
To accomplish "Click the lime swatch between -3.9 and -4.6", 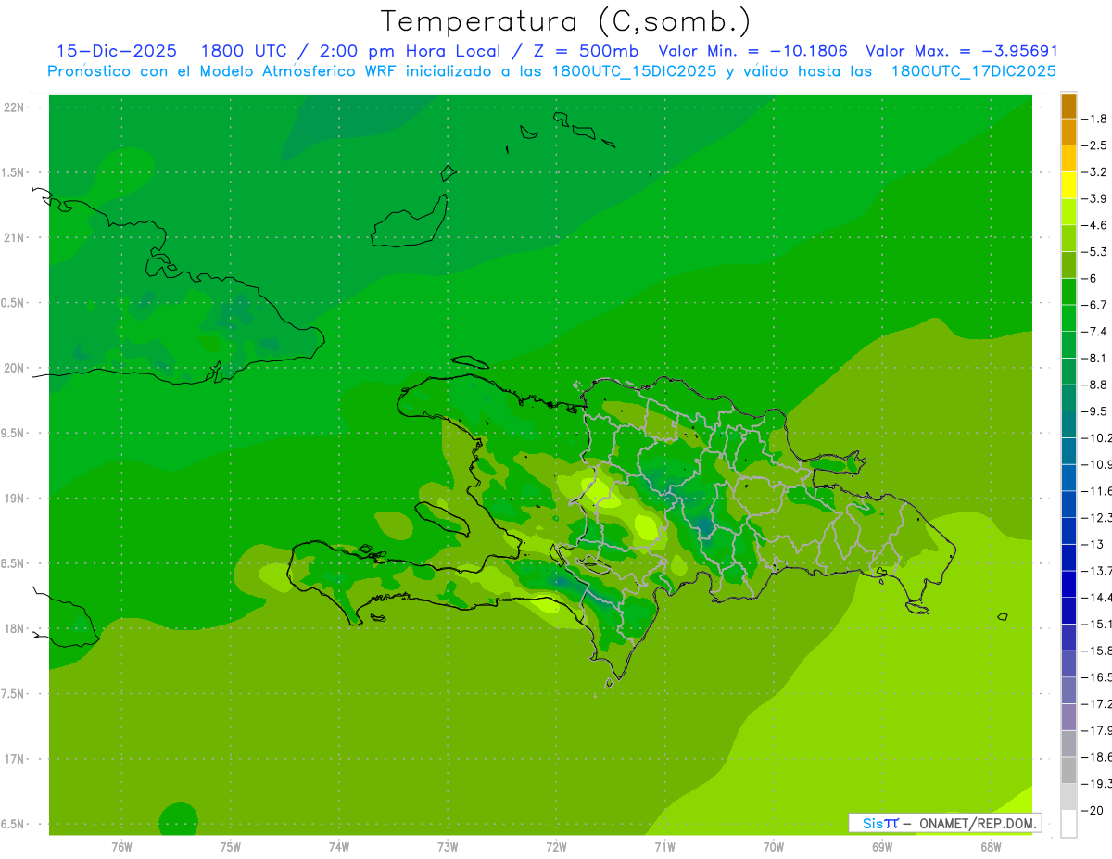I will (x=1068, y=212).
